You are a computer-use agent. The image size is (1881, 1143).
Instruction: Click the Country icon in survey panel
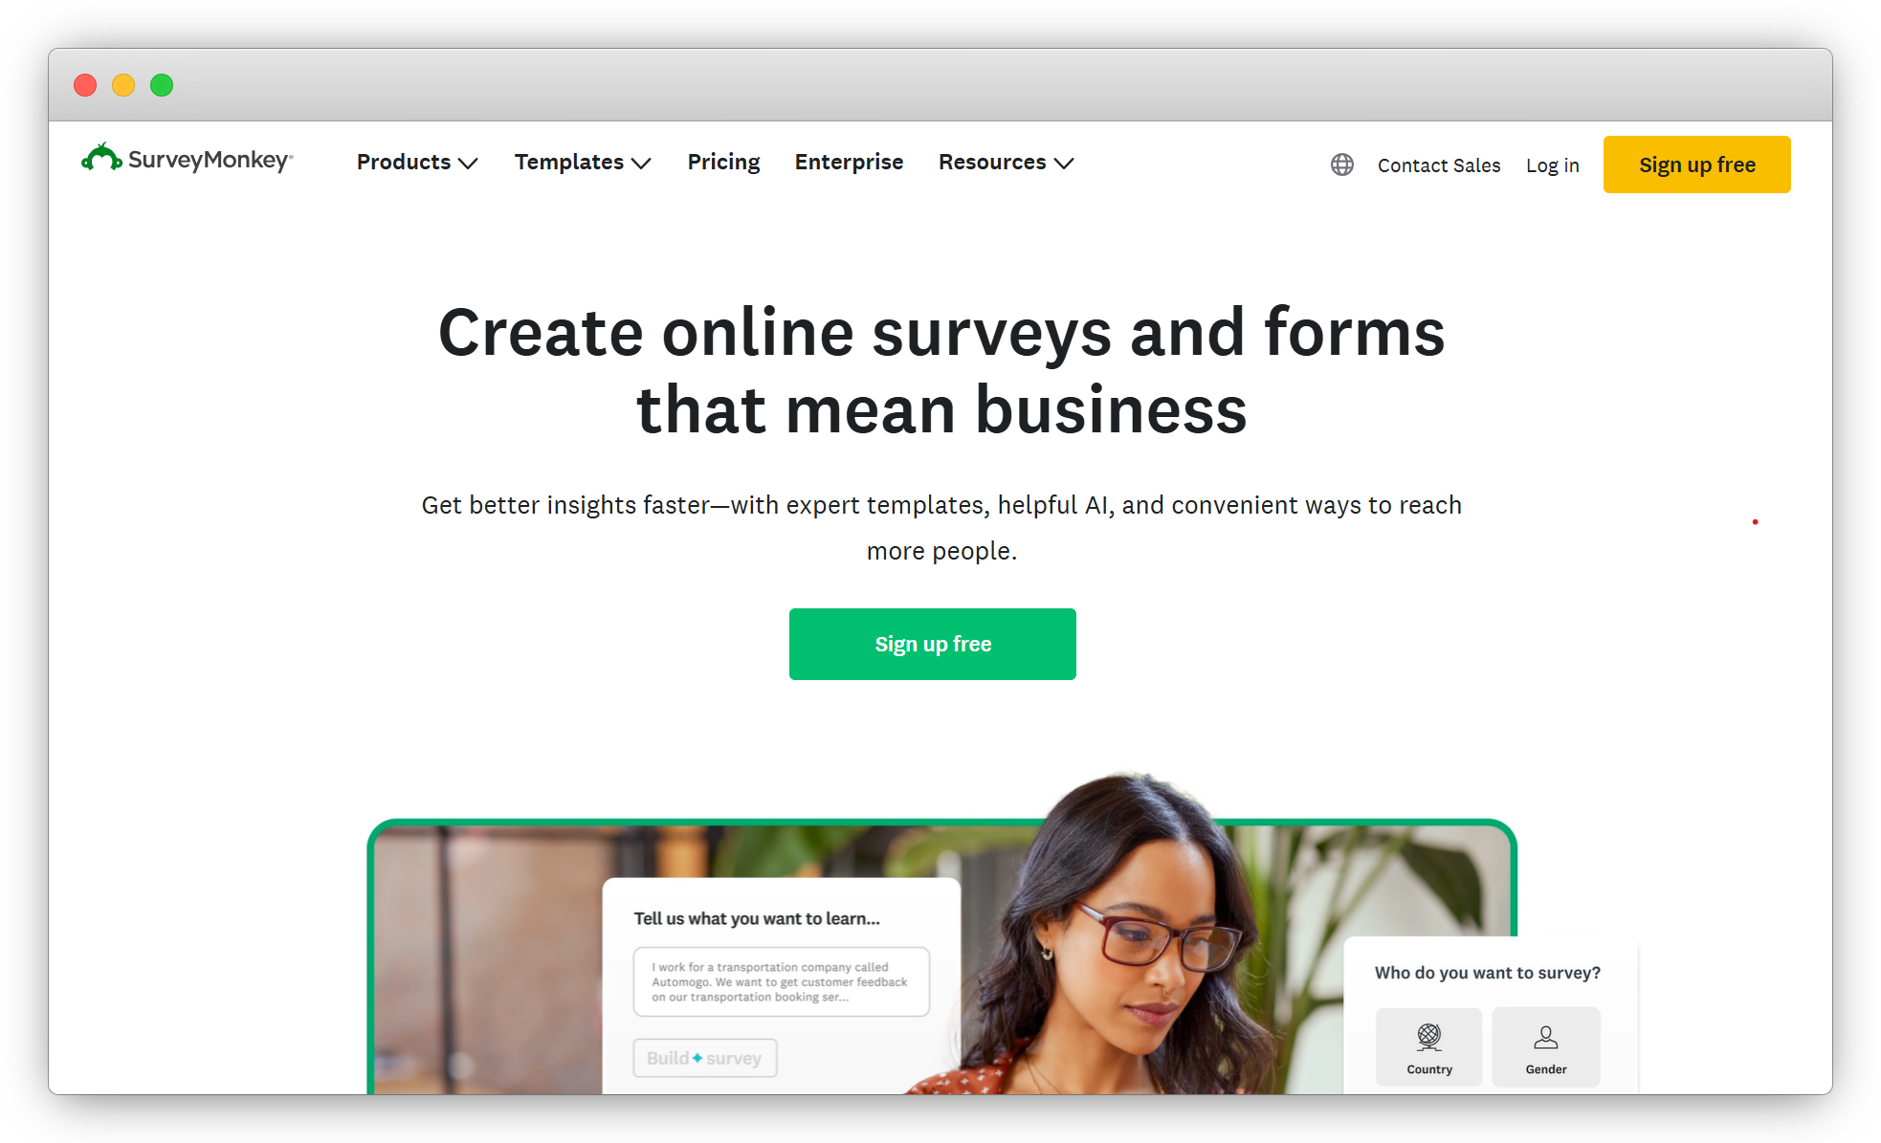[x=1428, y=1034]
